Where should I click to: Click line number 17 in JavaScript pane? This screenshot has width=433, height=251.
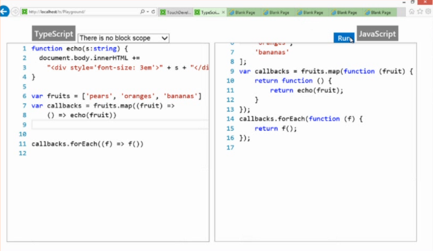tap(230, 147)
